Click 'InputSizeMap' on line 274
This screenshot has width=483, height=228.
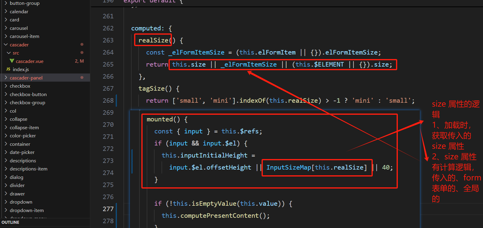[288, 167]
